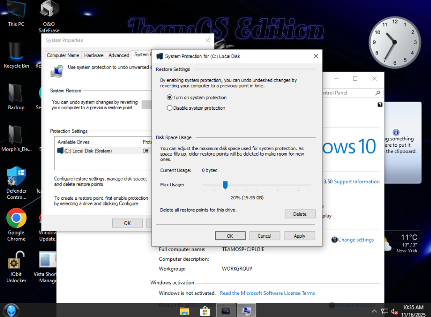The image size is (431, 317).
Task: Select Disable system protection
Action: (x=196, y=108)
